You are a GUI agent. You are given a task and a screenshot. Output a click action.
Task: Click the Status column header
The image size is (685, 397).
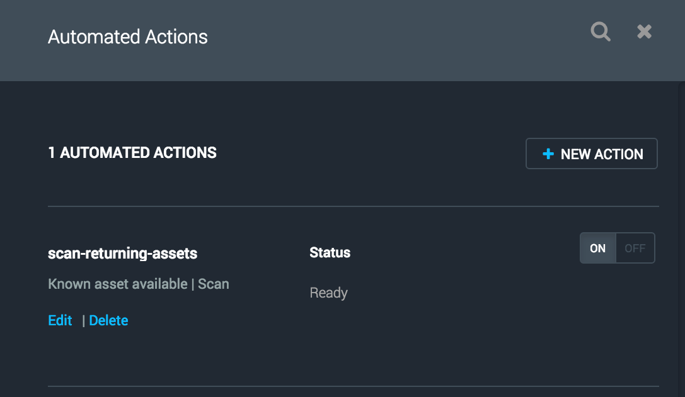click(x=330, y=252)
